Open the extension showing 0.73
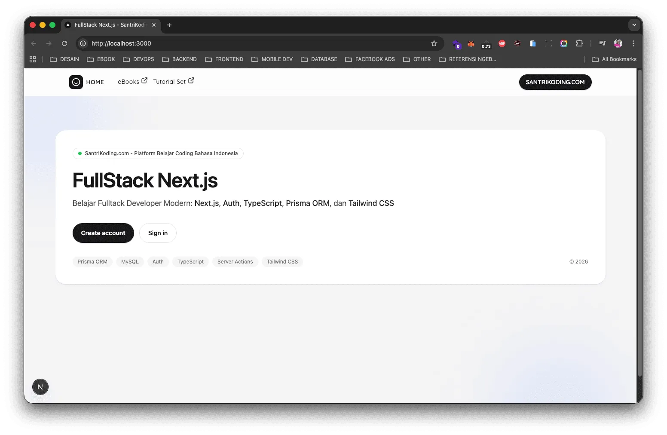Viewport: 667px width, 435px height. (486, 44)
